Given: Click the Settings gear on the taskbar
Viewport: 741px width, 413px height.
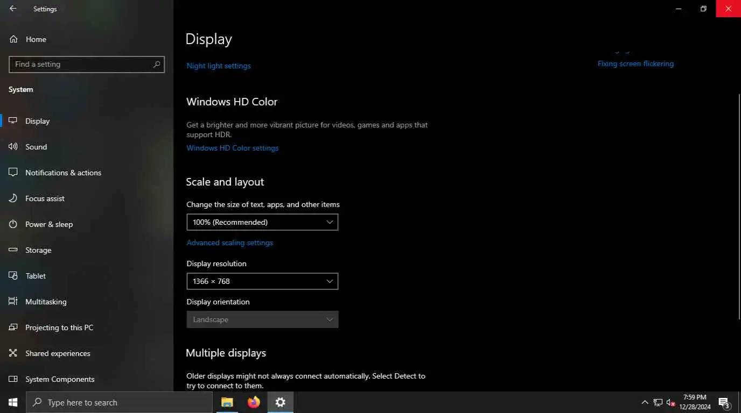Looking at the screenshot, I should (281, 402).
